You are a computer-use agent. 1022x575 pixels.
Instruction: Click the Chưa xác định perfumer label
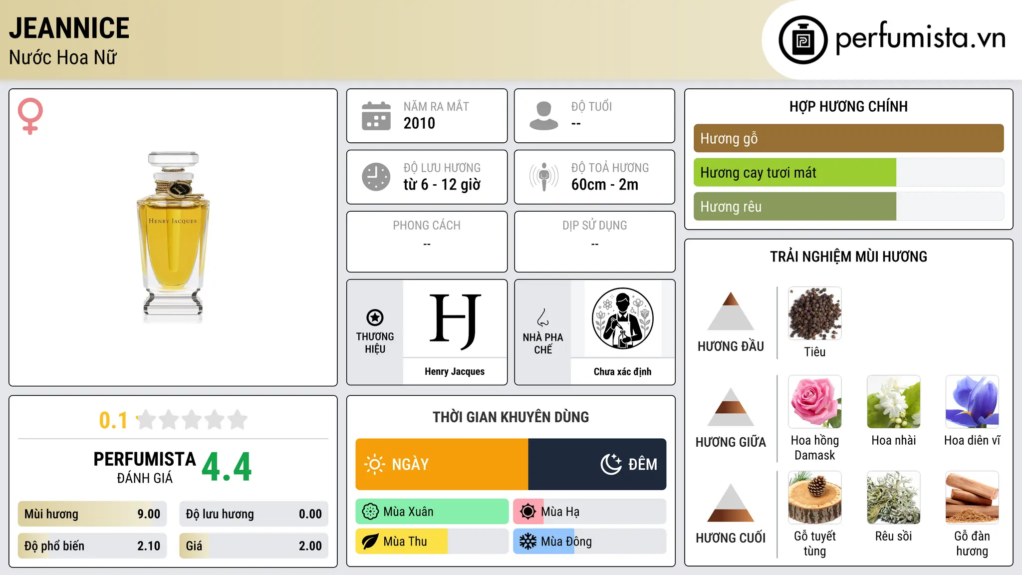[x=622, y=371]
